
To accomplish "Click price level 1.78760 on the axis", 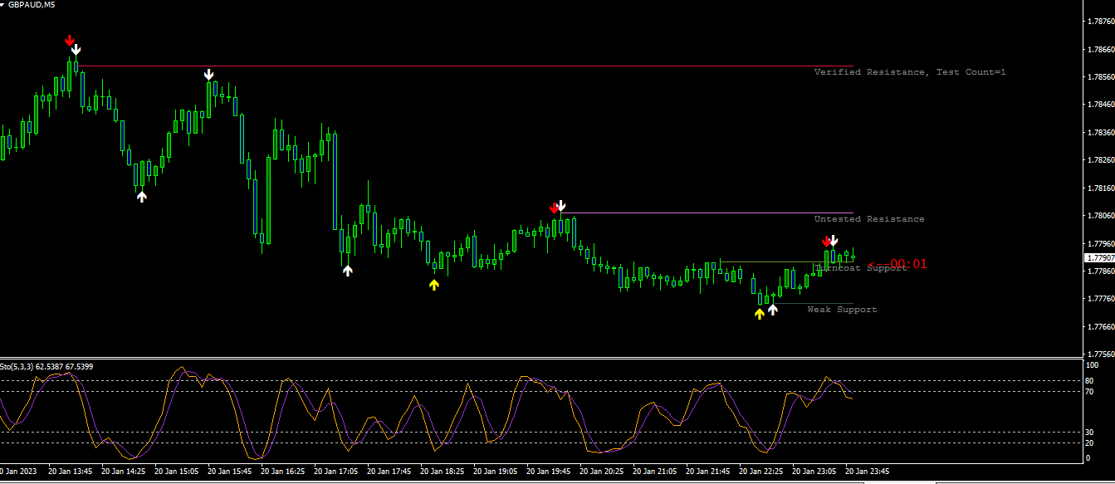I will 1099,22.
